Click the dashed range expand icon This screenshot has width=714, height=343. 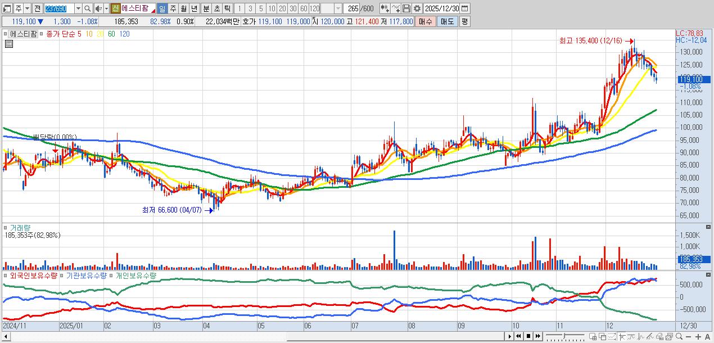612,337
